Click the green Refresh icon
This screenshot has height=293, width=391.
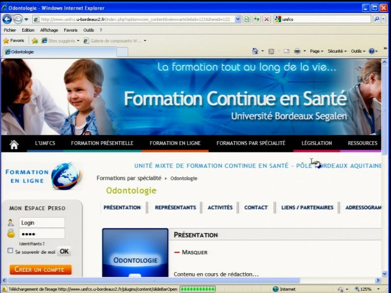point(257,19)
